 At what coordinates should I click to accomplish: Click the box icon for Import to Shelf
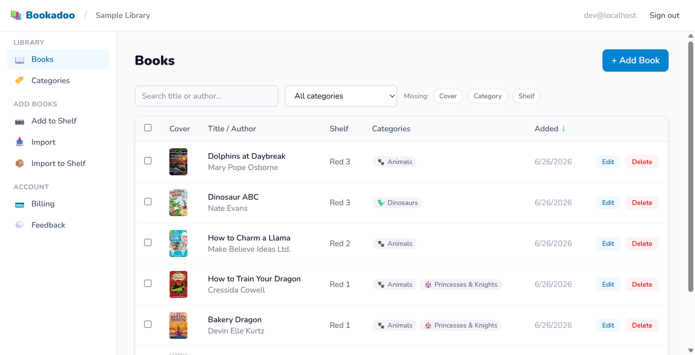(20, 163)
